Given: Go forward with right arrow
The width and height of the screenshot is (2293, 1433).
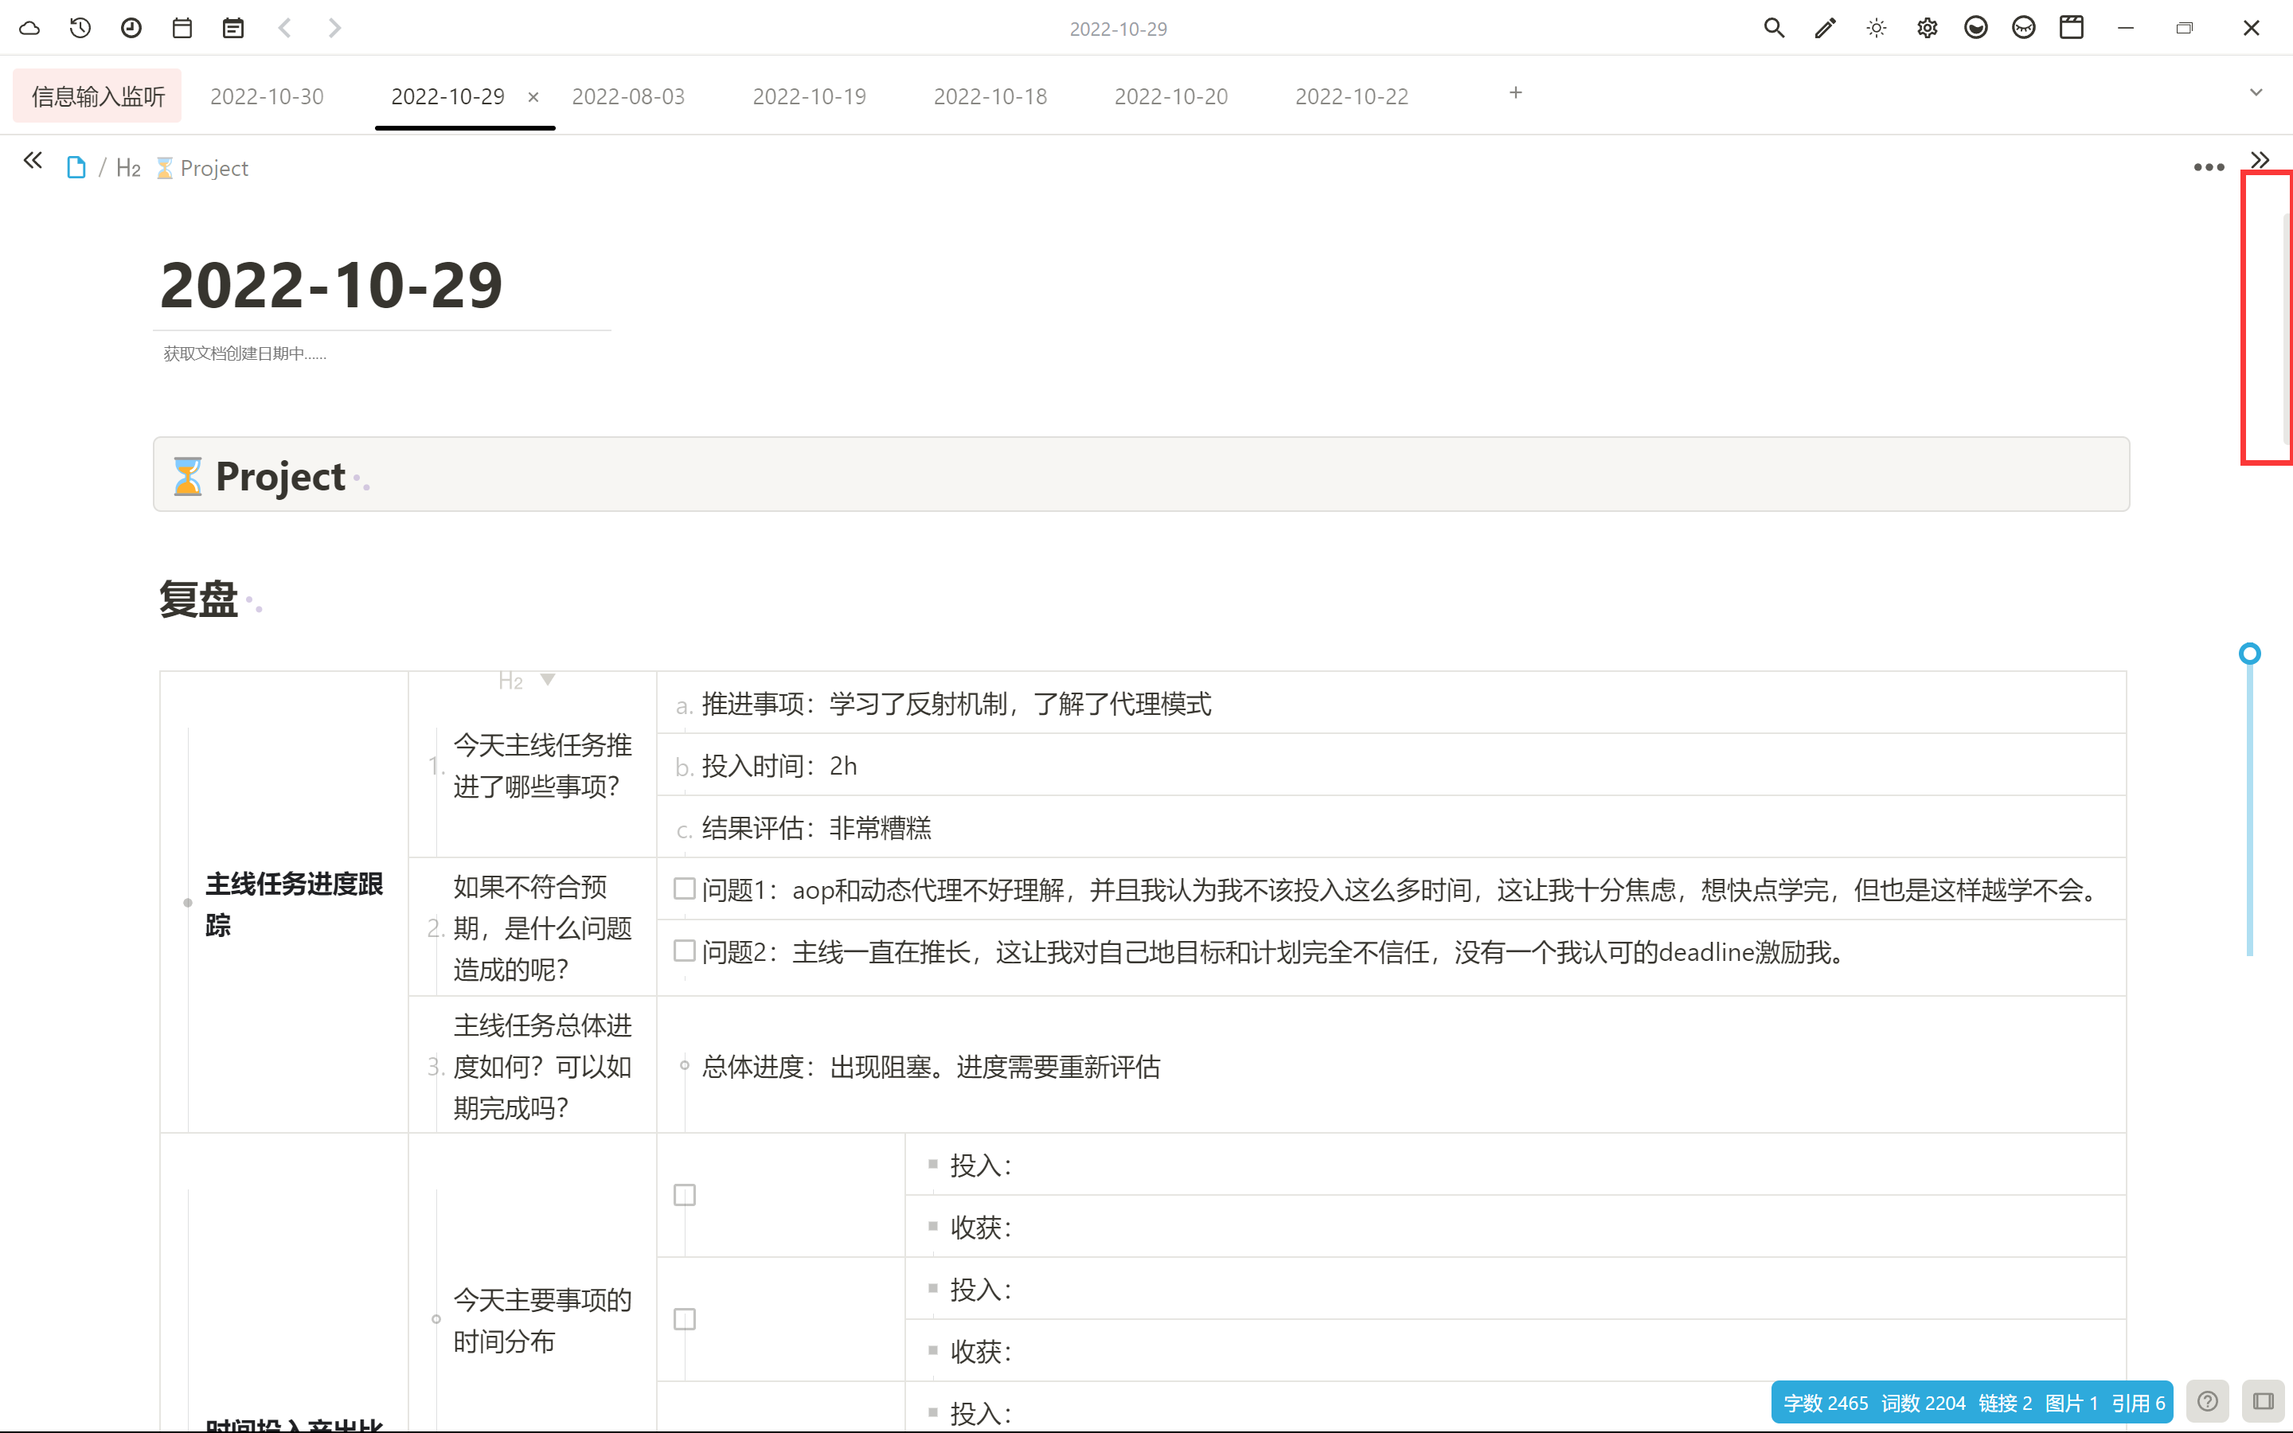Looking at the screenshot, I should pyautogui.click(x=334, y=29).
